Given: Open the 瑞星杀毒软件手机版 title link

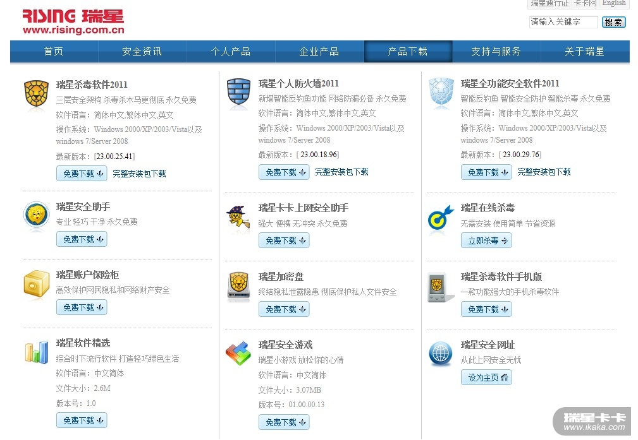Looking at the screenshot, I should tap(501, 276).
